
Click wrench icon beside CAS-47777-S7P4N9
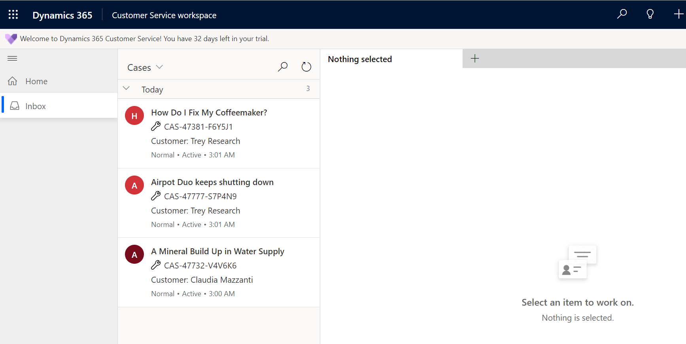coord(156,196)
